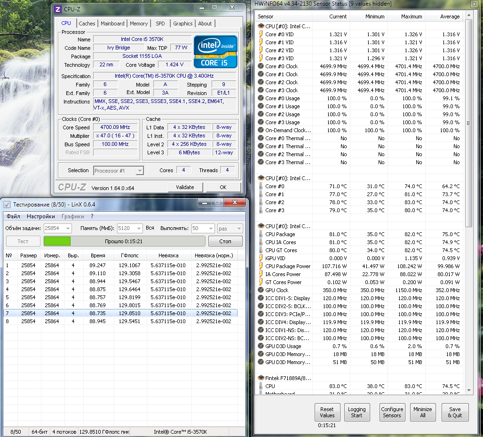Click the Intel Core i5 logo badge
483x437 pixels.
click(x=215, y=51)
